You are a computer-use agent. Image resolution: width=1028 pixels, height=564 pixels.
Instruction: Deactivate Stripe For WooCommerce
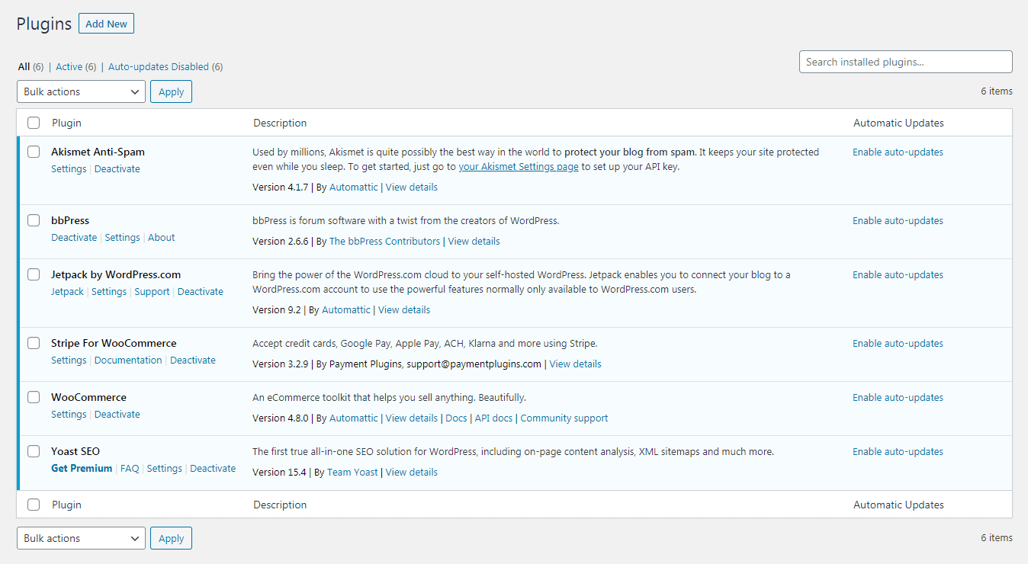coord(193,361)
